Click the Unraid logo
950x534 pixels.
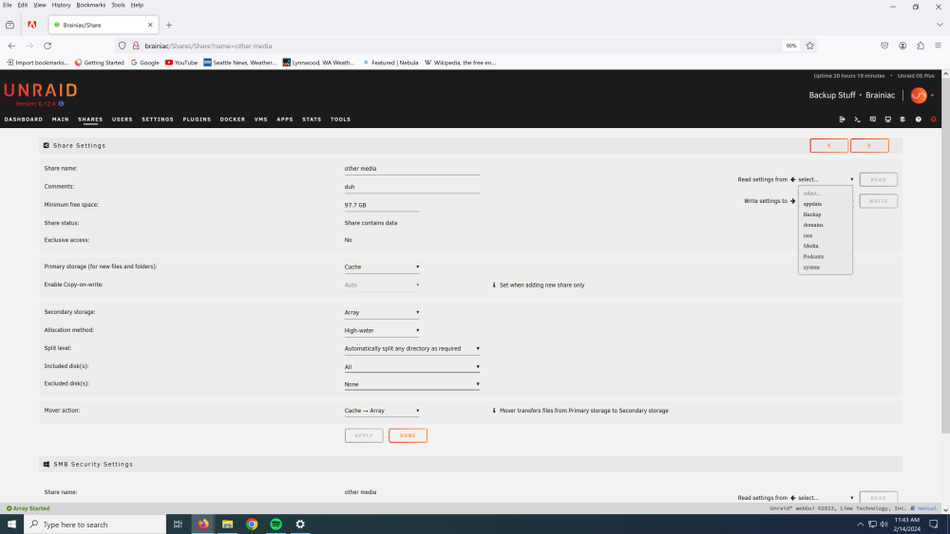click(41, 90)
